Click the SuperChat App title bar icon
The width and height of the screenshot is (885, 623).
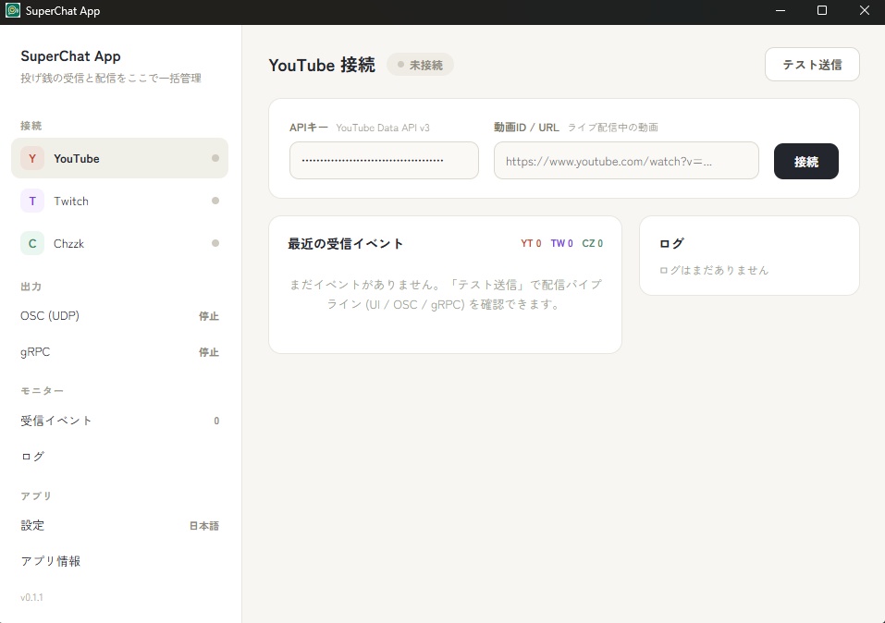point(12,11)
